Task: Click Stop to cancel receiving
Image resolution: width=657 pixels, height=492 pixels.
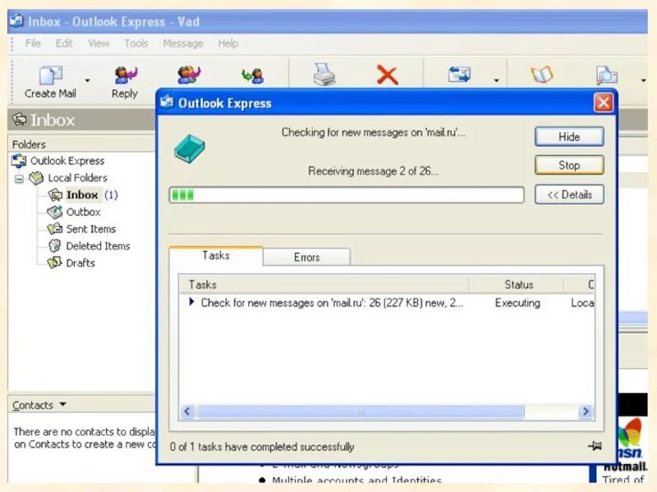Action: (569, 166)
